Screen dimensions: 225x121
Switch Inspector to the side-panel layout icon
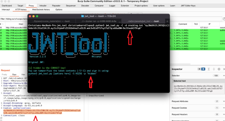click(x=203, y=69)
